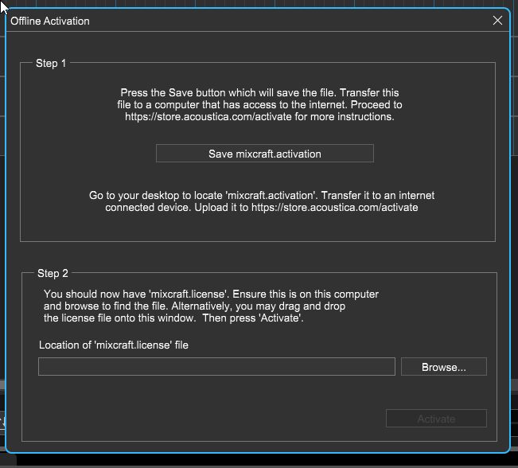Image resolution: width=518 pixels, height=468 pixels.
Task: Focus the mixcraft.license location field
Action: [216, 367]
